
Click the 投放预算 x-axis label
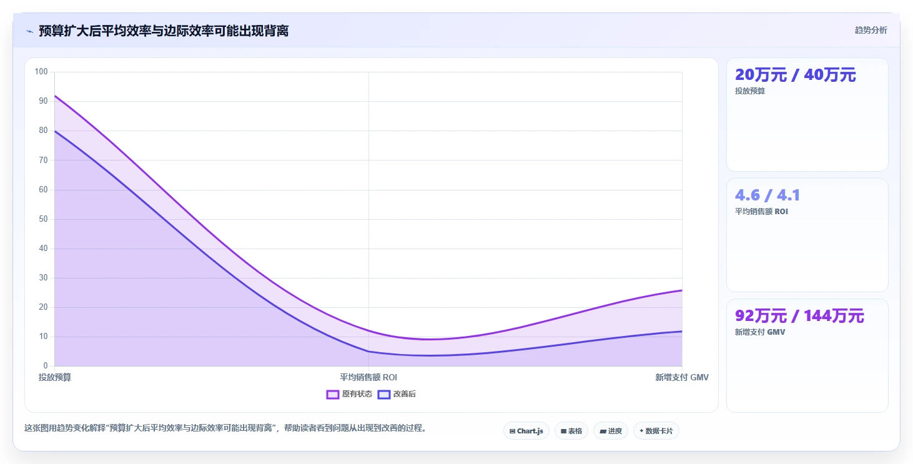55,377
